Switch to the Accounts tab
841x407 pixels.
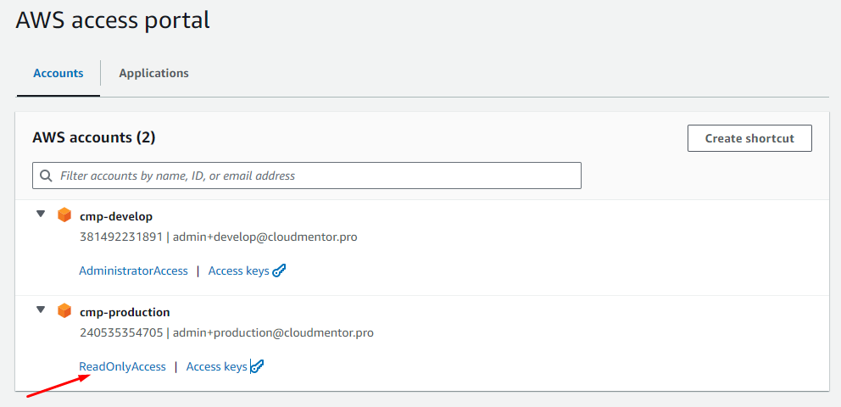click(x=58, y=73)
